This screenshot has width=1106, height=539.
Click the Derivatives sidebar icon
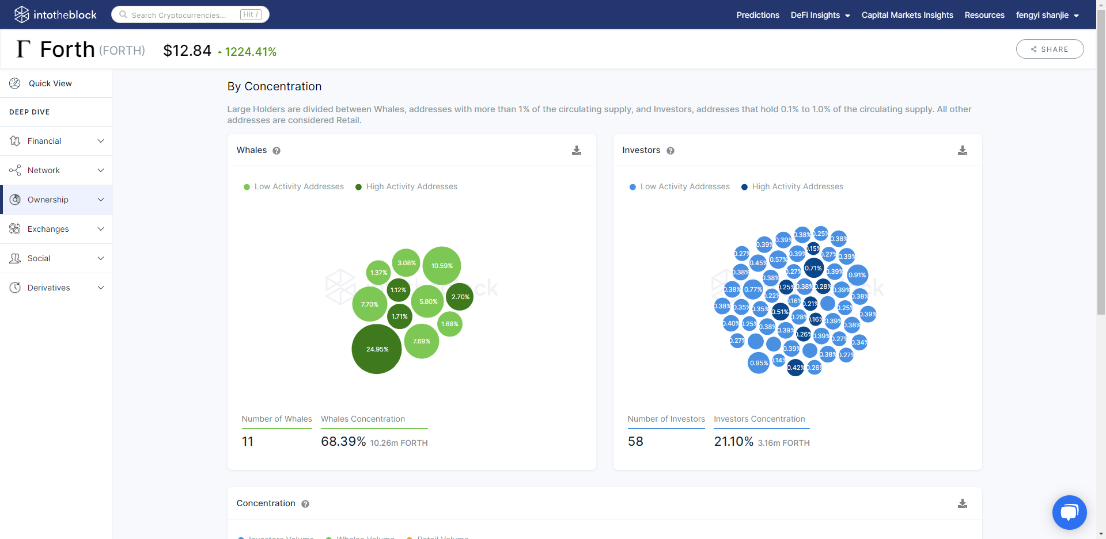(x=15, y=288)
